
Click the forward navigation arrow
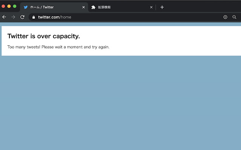point(13,17)
